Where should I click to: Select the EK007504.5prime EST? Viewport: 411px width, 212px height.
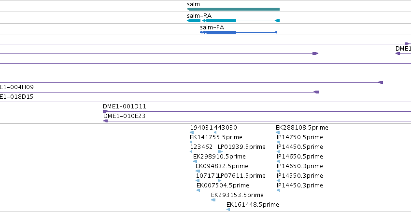(x=223, y=185)
